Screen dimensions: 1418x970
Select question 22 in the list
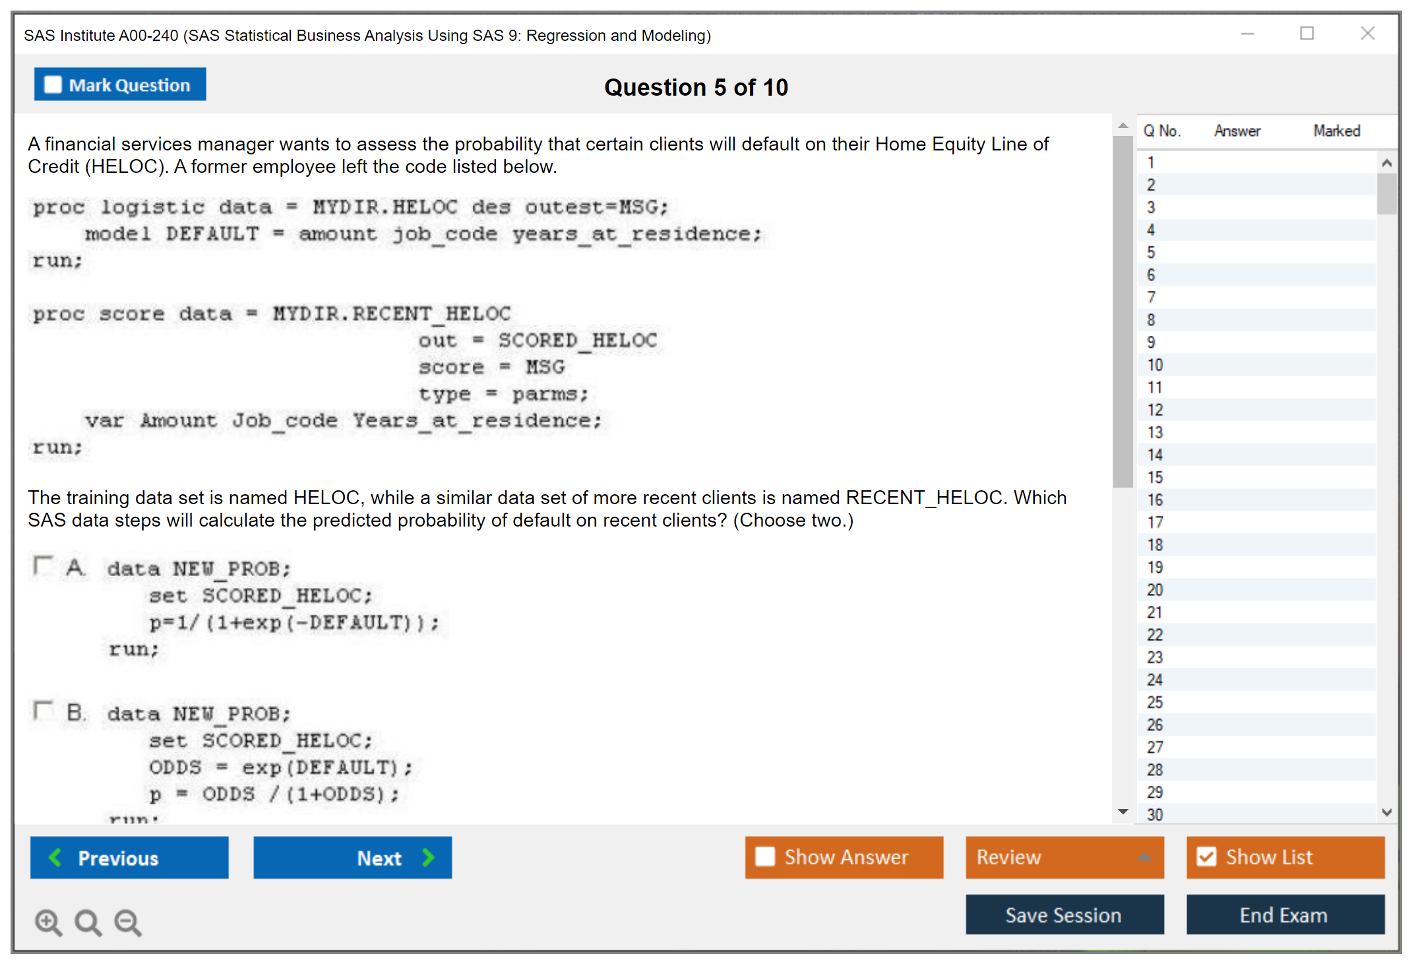[1155, 635]
